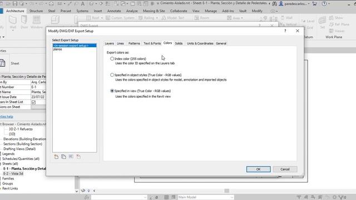Open the Wall tool in Architecture ribbon
The image size is (356, 200).
(x=13, y=22)
